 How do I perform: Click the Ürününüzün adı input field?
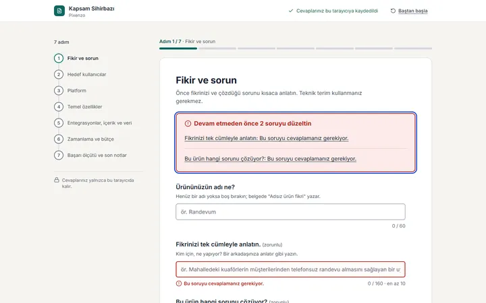click(x=290, y=212)
